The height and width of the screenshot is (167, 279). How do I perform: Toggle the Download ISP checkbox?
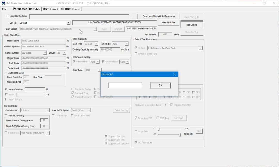pos(136,118)
